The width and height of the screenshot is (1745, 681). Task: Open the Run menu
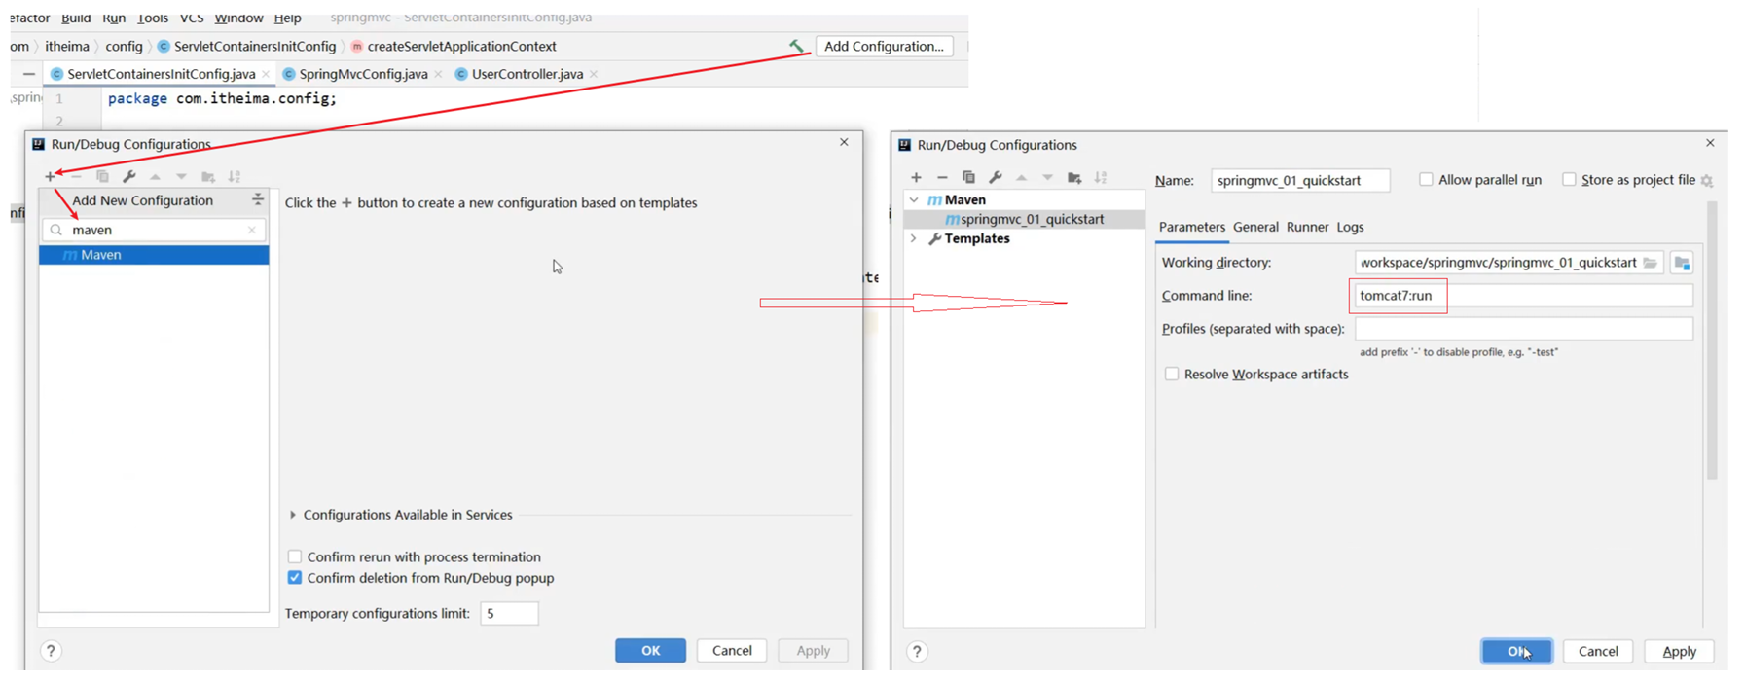coord(114,18)
